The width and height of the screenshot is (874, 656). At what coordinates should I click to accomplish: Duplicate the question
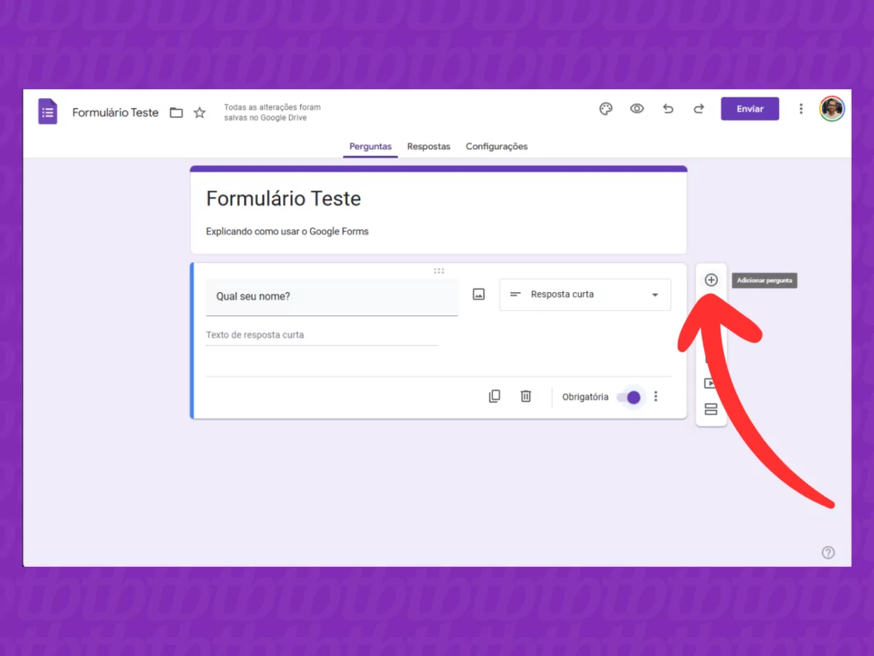[495, 396]
